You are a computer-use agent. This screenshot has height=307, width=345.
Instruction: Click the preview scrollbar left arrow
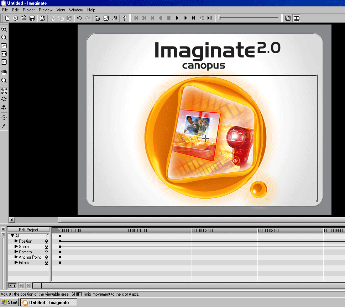pyautogui.click(x=12, y=220)
